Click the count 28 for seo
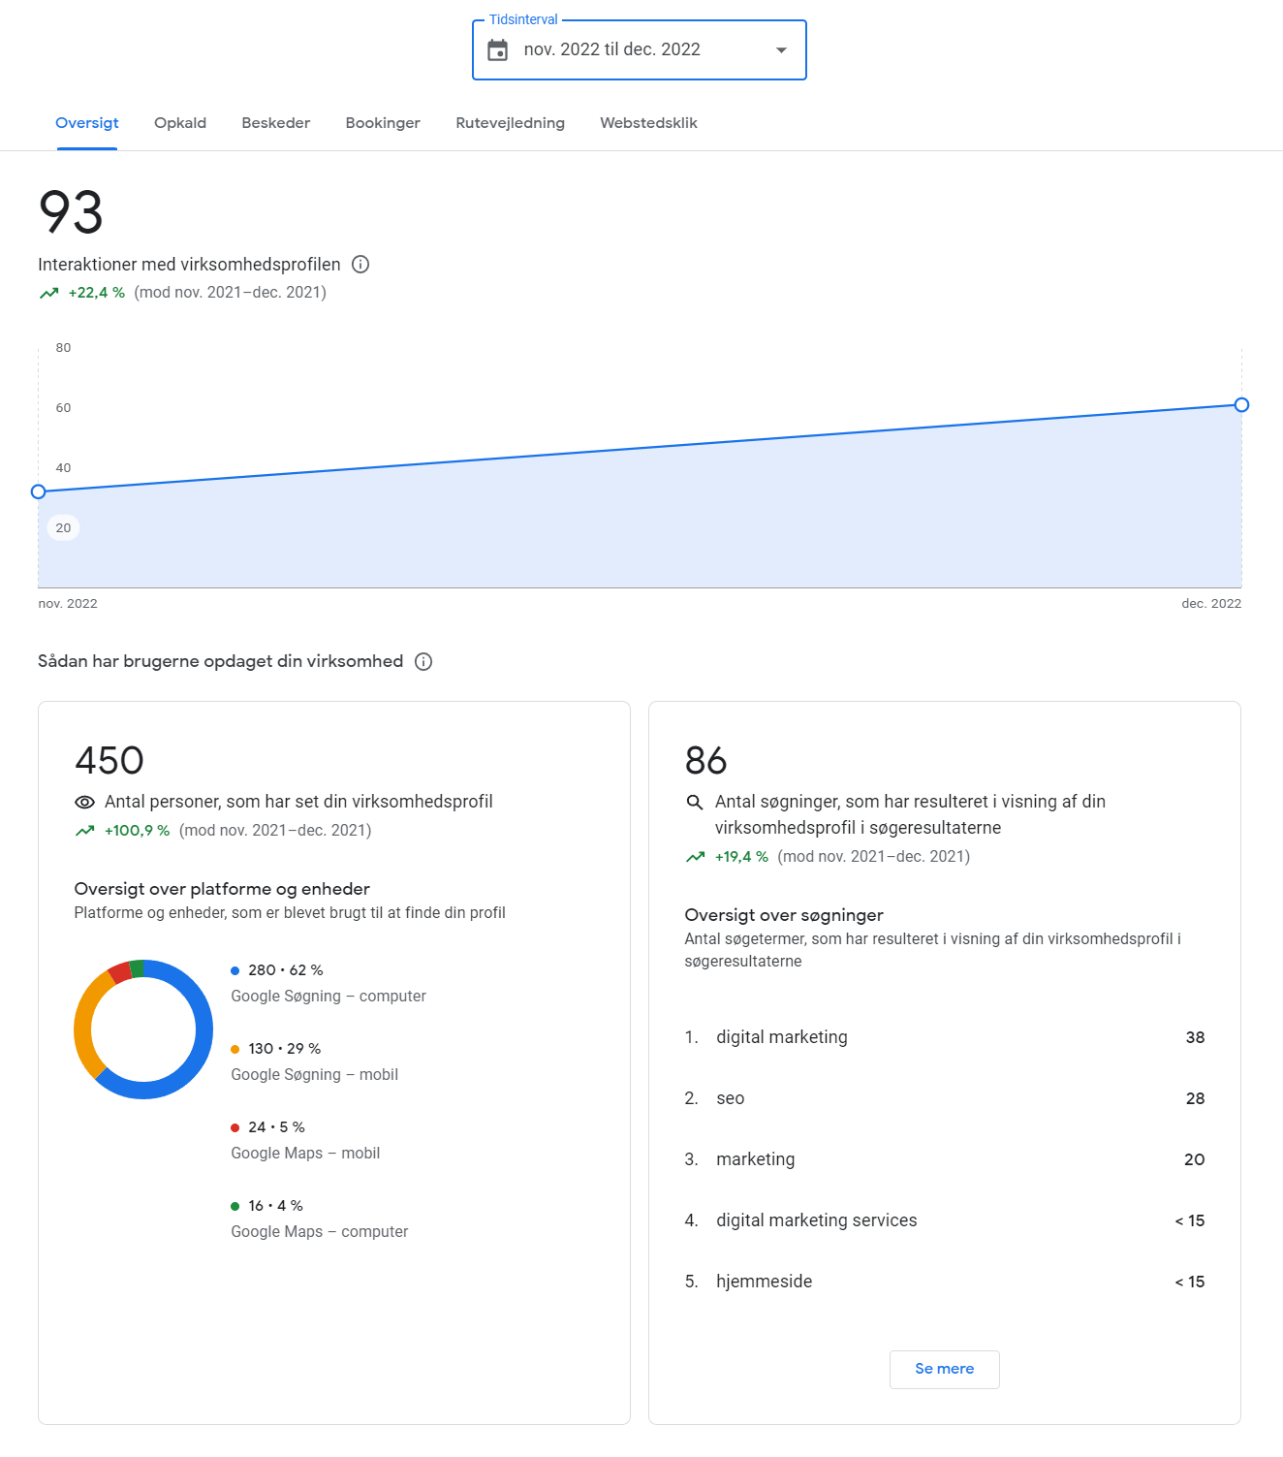The width and height of the screenshot is (1283, 1457). coord(1195,1098)
